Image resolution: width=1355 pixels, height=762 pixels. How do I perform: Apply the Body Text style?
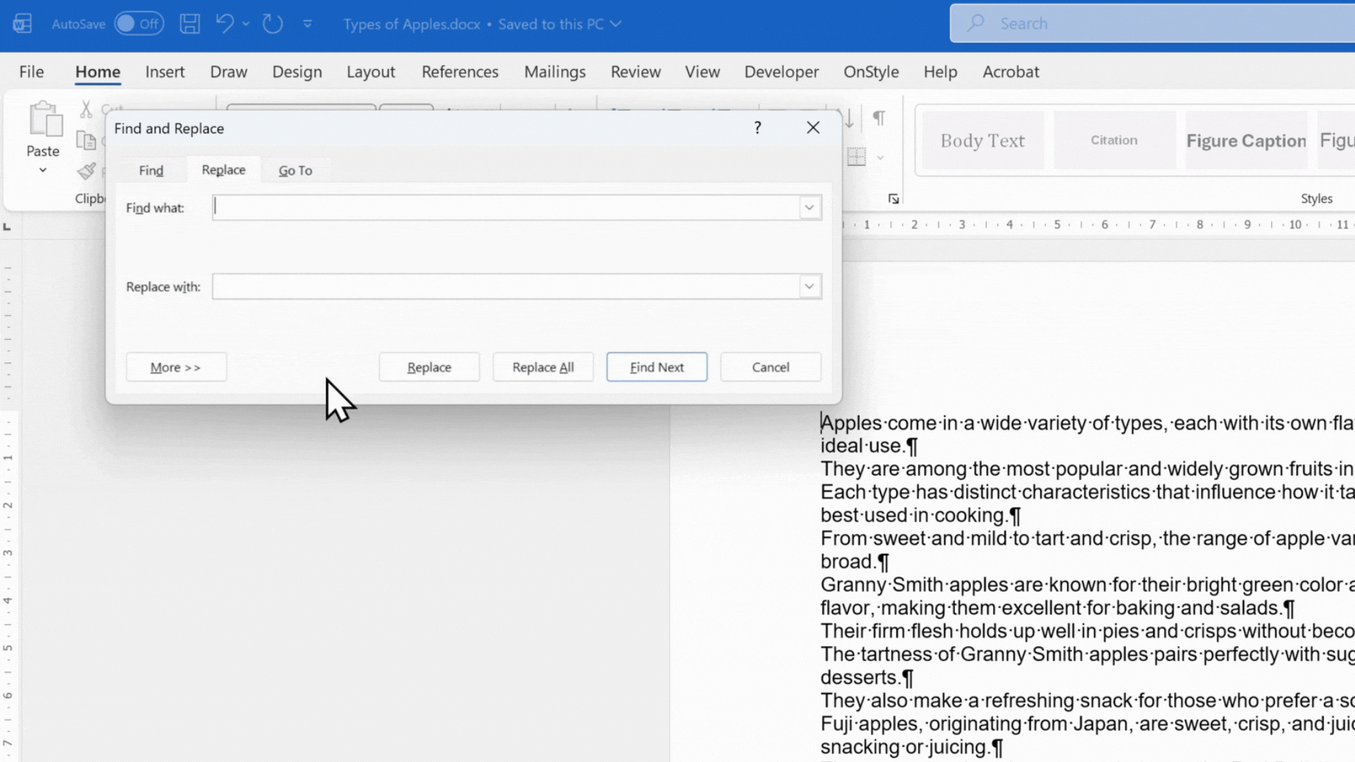[982, 140]
